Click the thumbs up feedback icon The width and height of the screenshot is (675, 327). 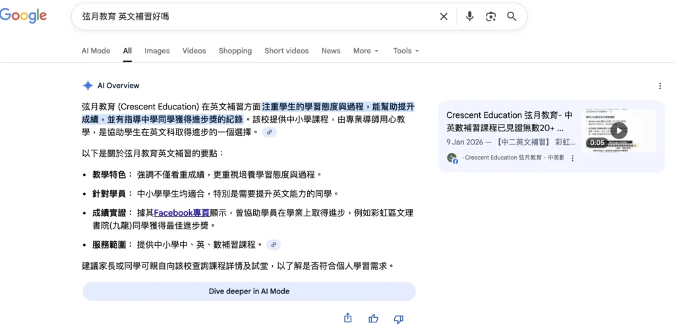373,319
